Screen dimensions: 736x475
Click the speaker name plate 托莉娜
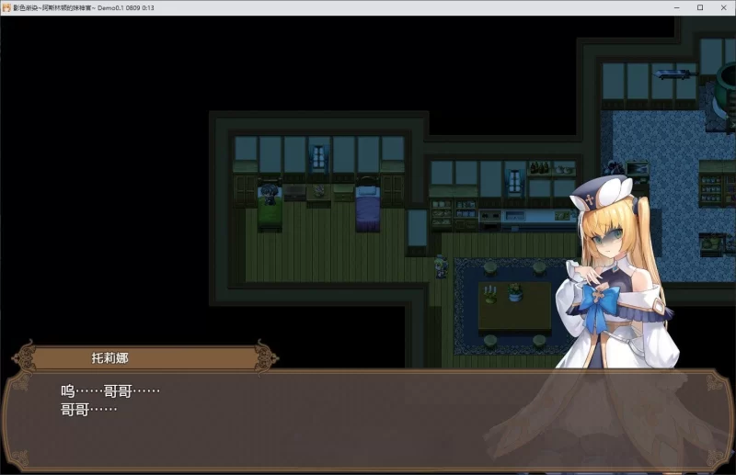(109, 358)
